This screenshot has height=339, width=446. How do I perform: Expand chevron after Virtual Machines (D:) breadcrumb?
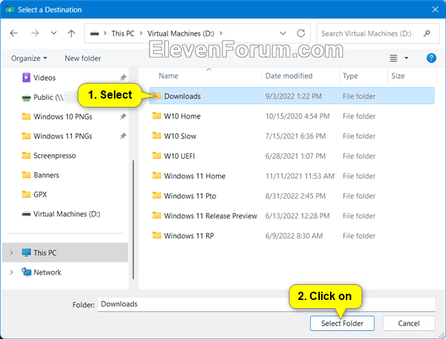(221, 34)
